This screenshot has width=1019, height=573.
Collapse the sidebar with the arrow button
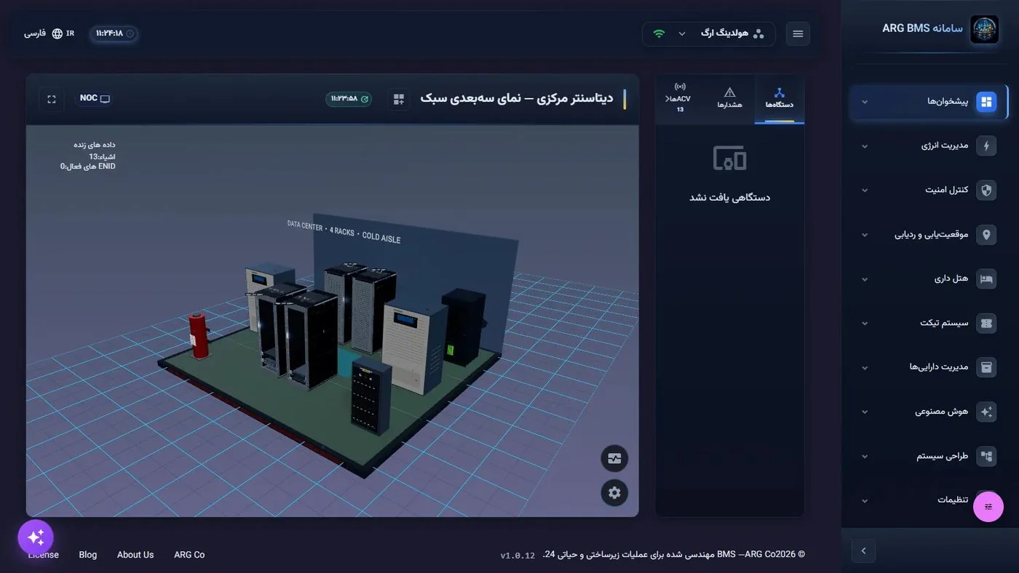[863, 550]
